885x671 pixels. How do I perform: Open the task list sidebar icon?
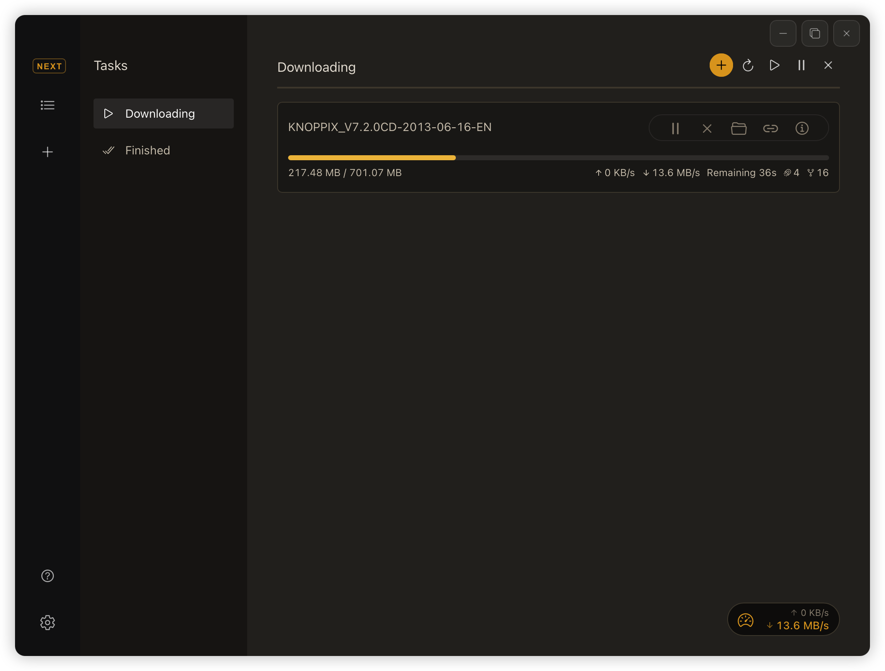(47, 105)
